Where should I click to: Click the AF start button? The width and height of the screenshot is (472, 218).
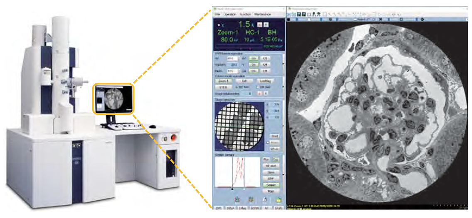point(271,166)
